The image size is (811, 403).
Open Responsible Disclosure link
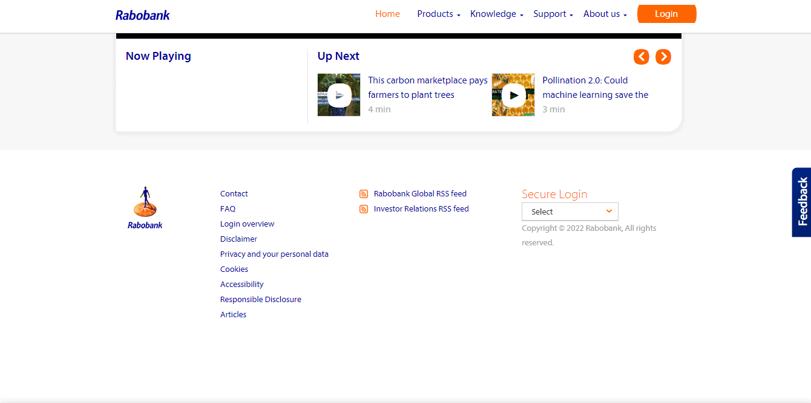coord(261,300)
